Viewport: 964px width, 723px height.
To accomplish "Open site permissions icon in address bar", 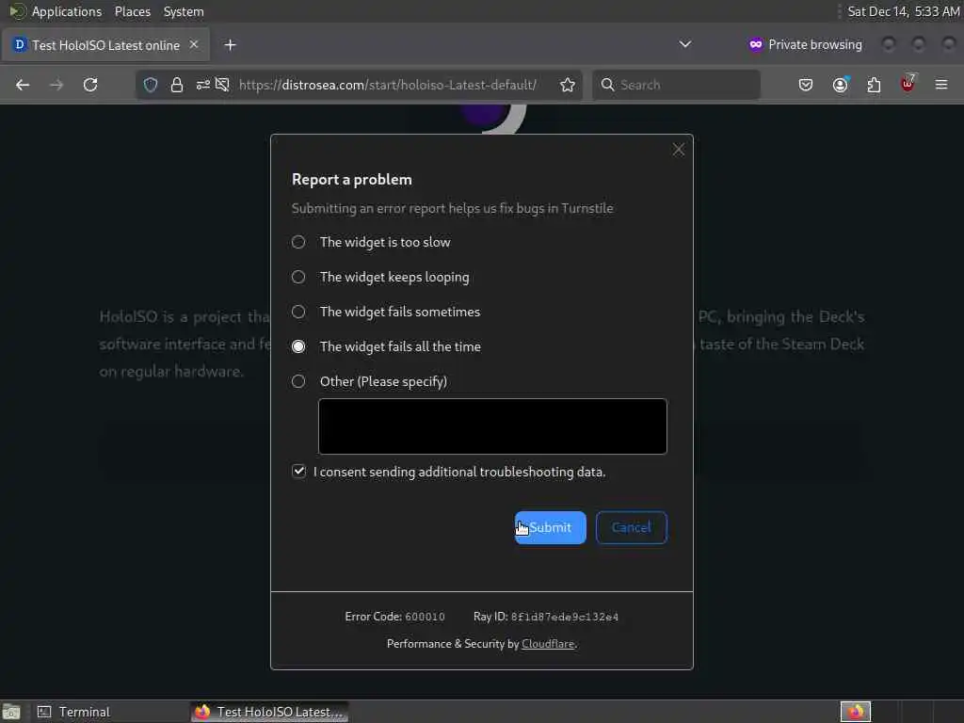I will [x=203, y=85].
